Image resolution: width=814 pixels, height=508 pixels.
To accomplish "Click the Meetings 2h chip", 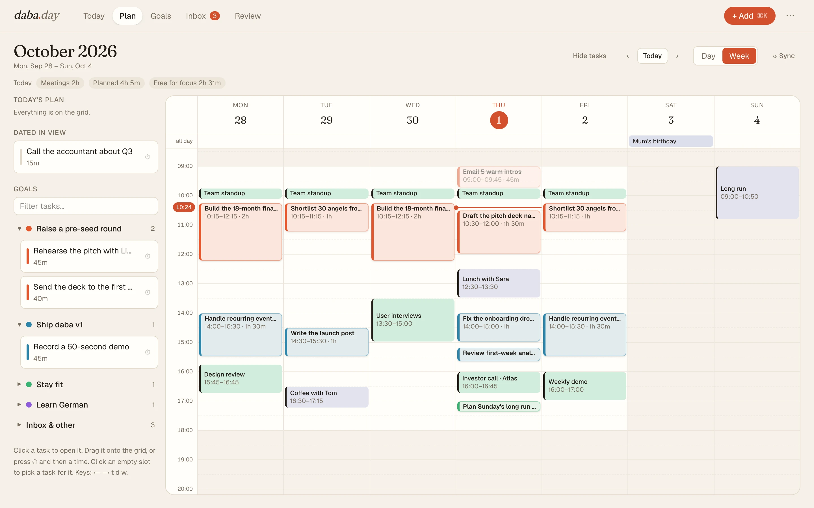I will click(x=60, y=83).
